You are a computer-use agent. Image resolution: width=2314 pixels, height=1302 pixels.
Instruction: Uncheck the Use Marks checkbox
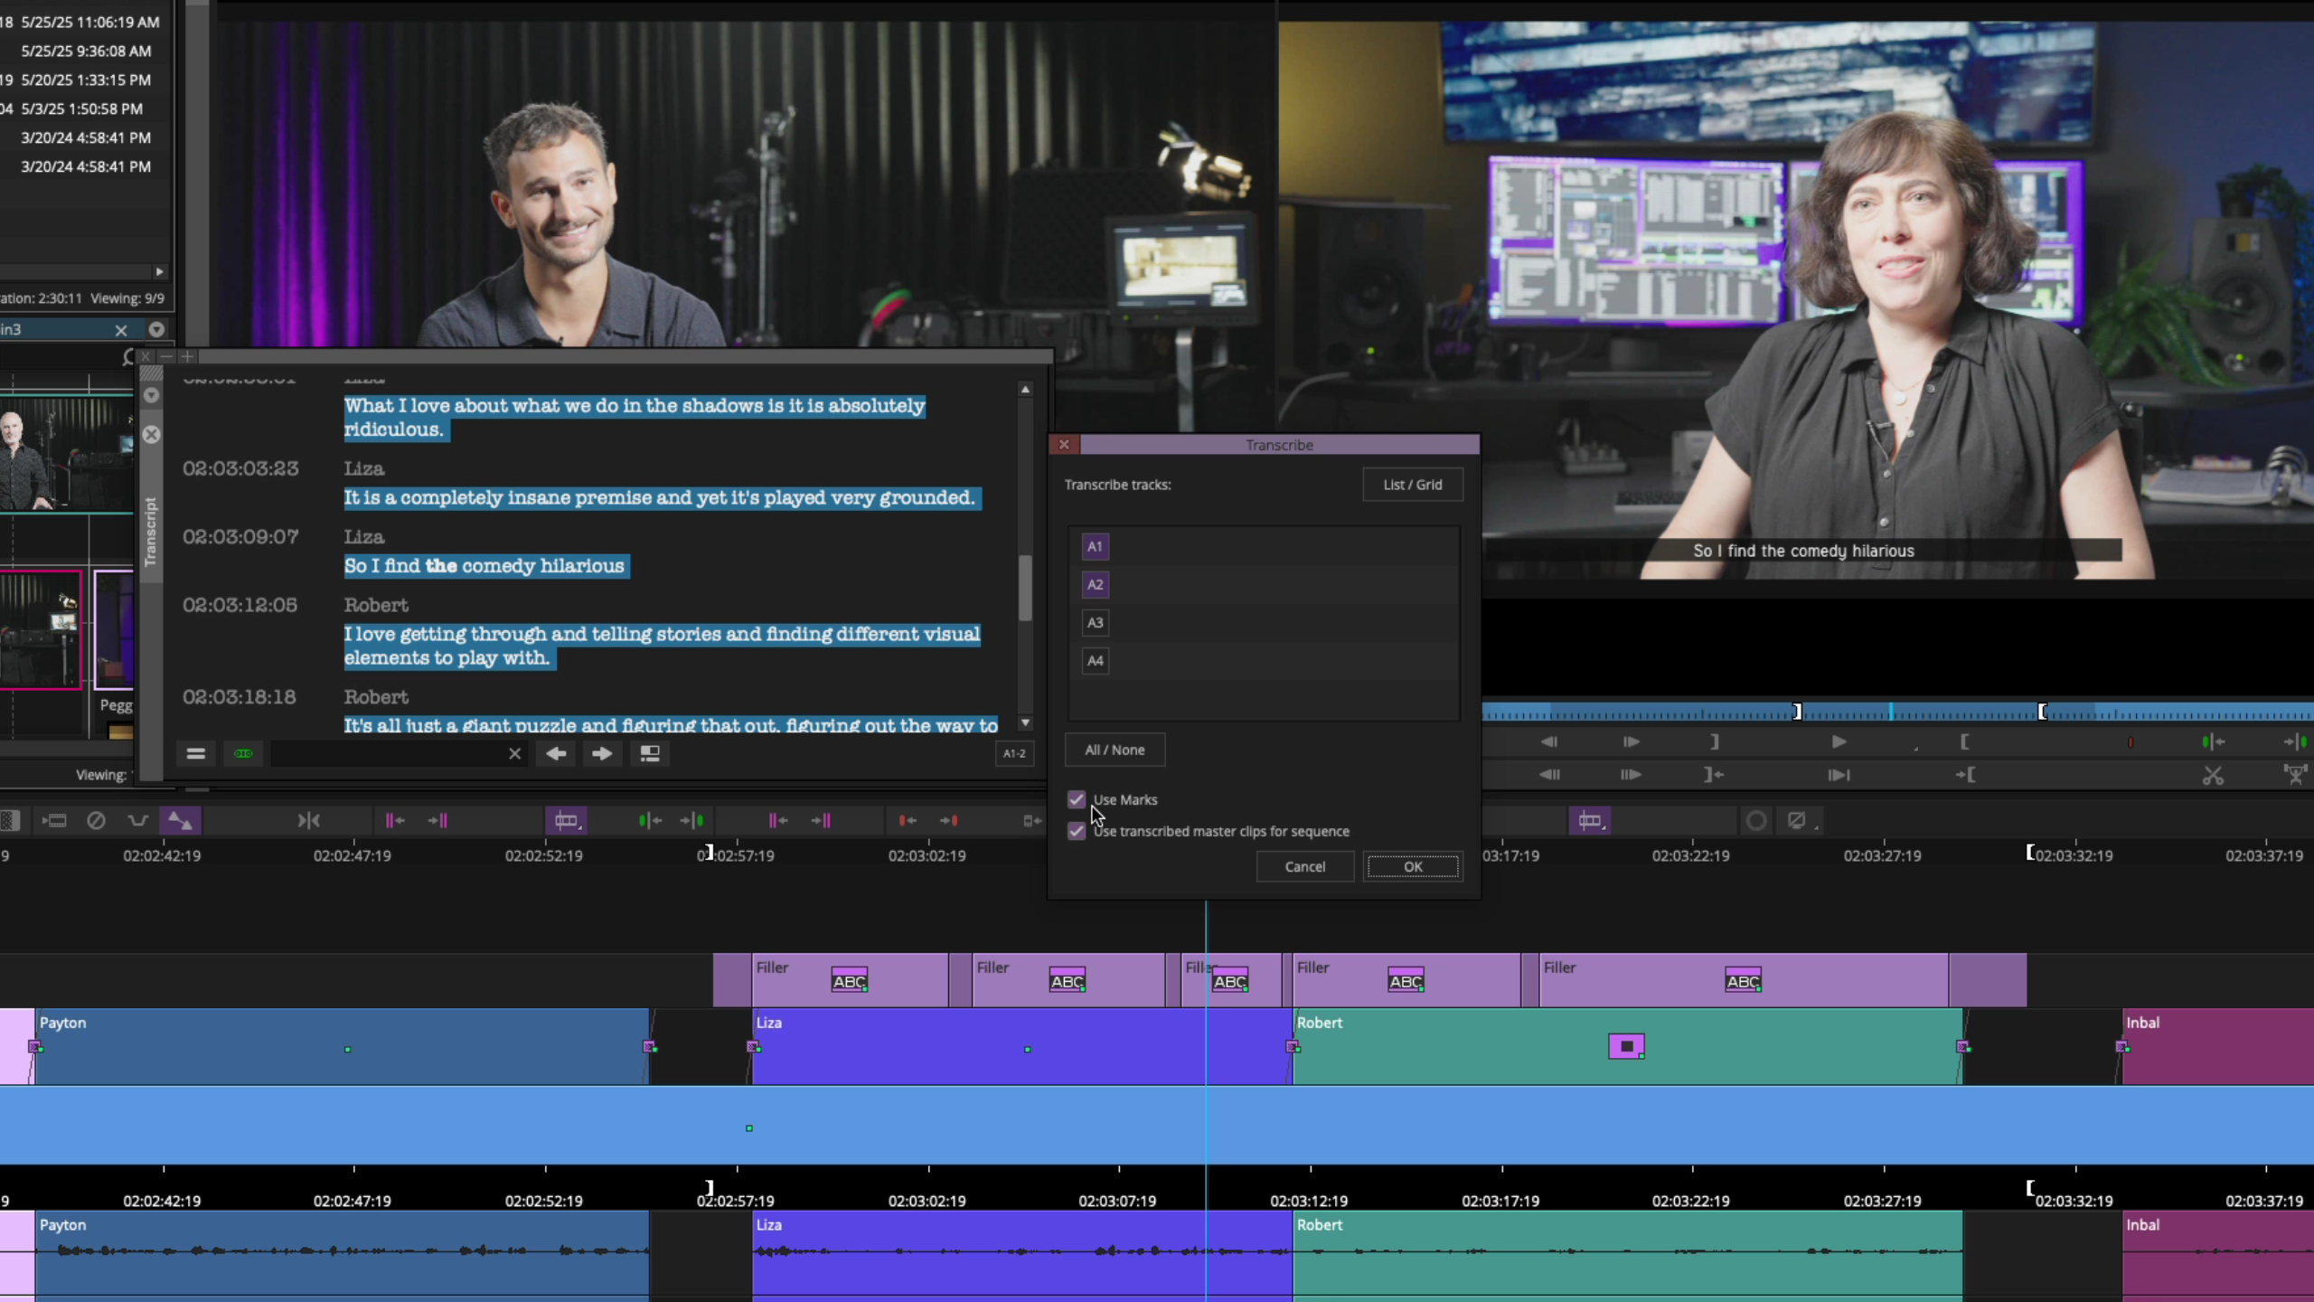point(1077,799)
